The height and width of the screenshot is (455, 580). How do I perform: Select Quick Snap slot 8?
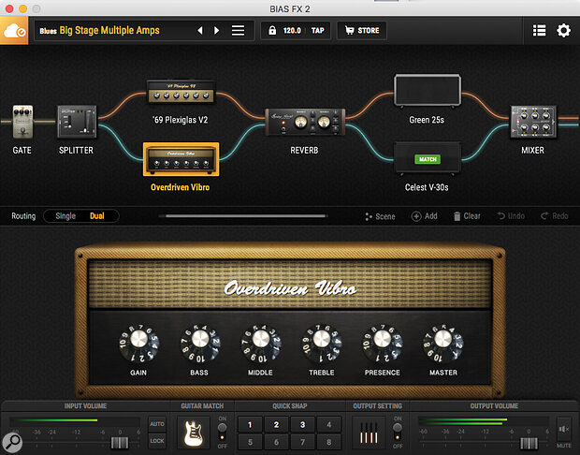329,442
